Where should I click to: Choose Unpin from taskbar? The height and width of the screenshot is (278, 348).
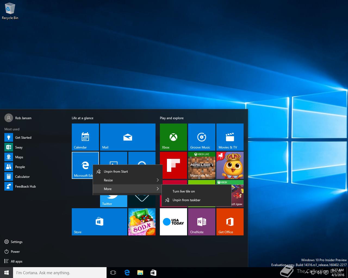click(x=196, y=200)
